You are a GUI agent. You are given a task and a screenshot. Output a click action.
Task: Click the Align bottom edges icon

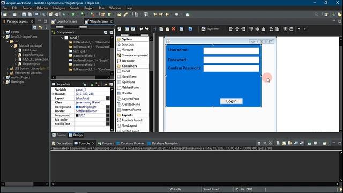point(263,29)
